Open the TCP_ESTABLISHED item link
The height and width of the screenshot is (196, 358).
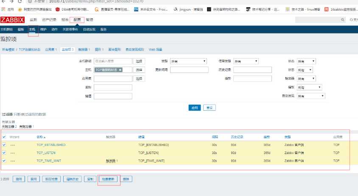pos(51,145)
